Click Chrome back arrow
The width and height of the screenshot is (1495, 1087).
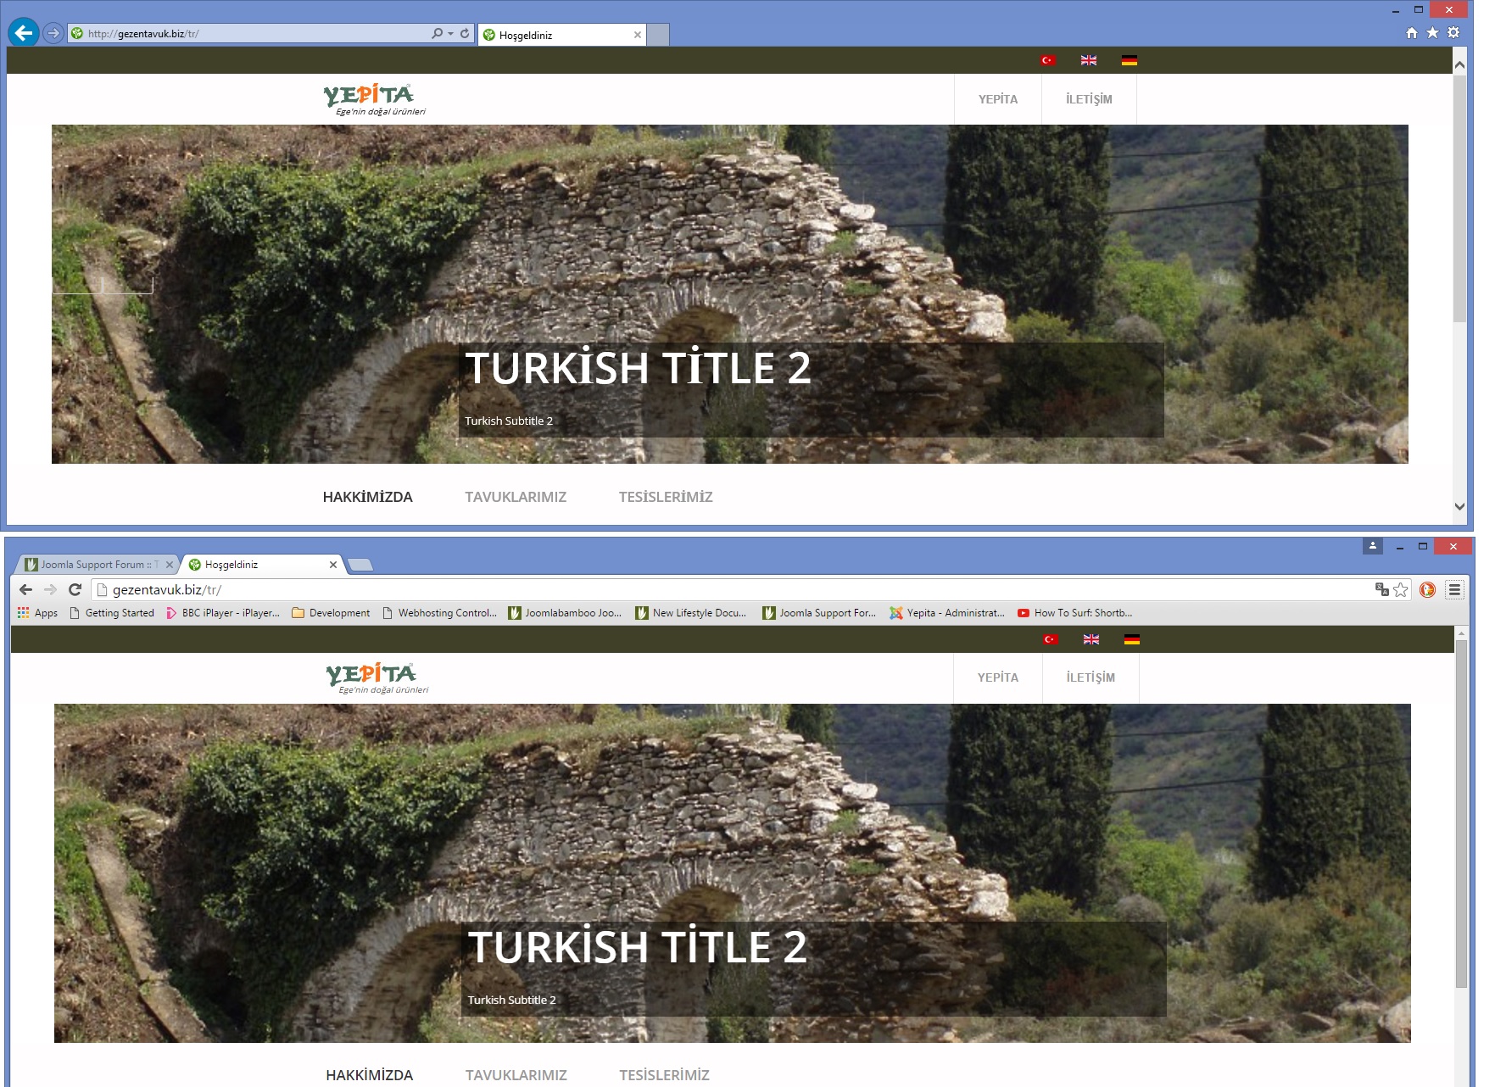pyautogui.click(x=25, y=589)
